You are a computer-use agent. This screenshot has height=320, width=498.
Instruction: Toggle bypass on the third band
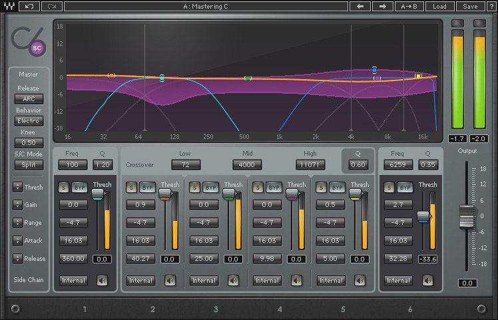click(210, 188)
